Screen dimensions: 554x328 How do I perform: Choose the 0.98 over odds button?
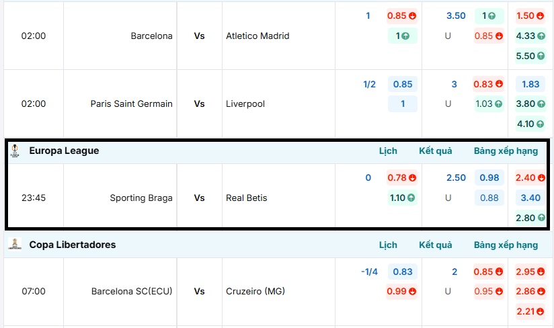pos(489,178)
